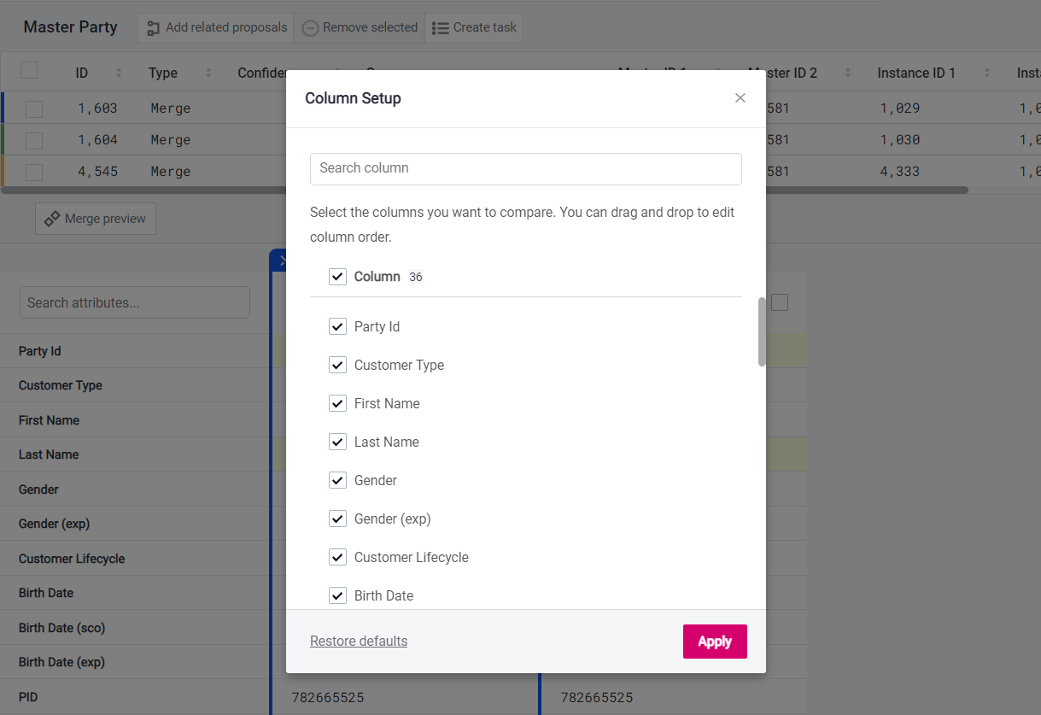Uncheck the Party Id column checkbox
Image resolution: width=1041 pixels, height=715 pixels.
tap(337, 326)
